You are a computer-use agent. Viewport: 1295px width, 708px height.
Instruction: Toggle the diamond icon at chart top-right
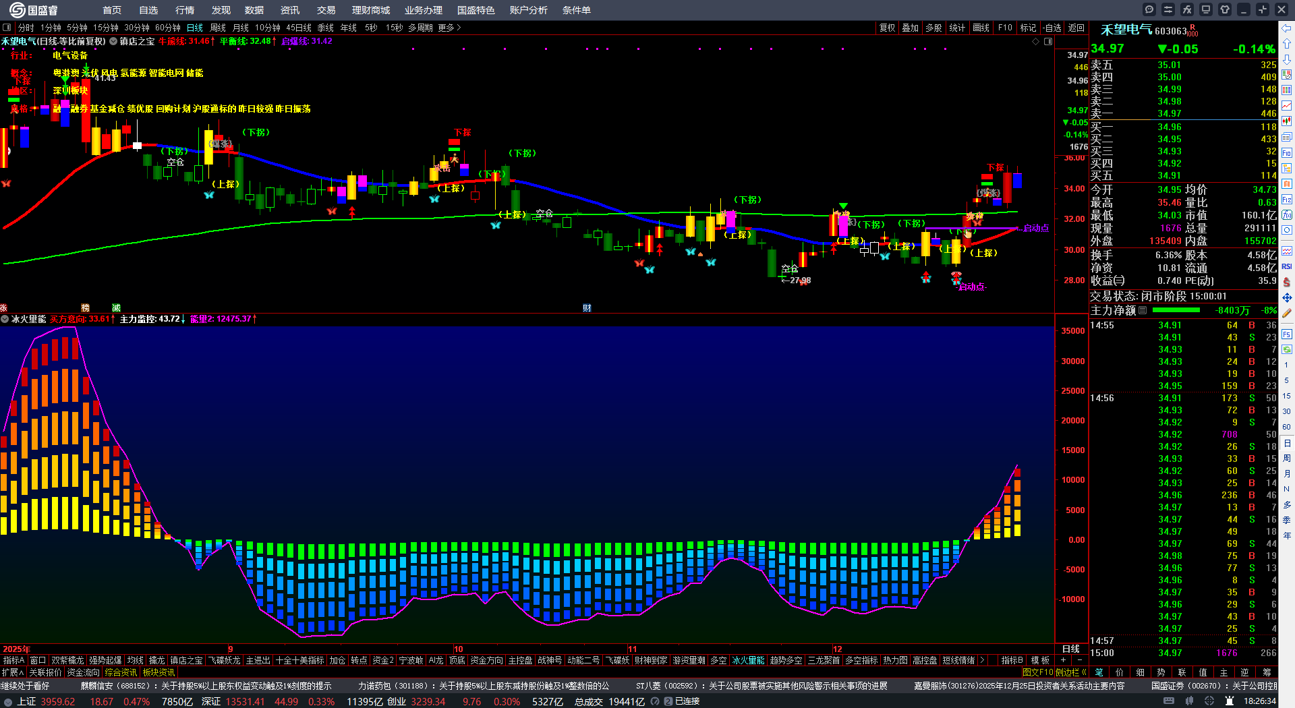tap(1036, 41)
